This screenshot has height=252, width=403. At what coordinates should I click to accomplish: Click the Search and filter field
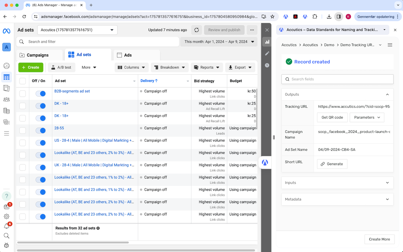click(98, 42)
